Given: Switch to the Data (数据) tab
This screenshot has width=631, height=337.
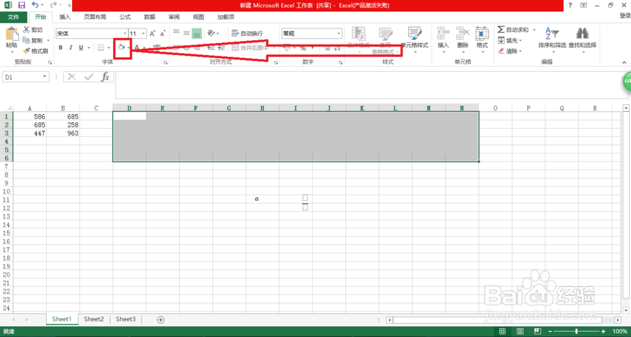Looking at the screenshot, I should (x=150, y=17).
